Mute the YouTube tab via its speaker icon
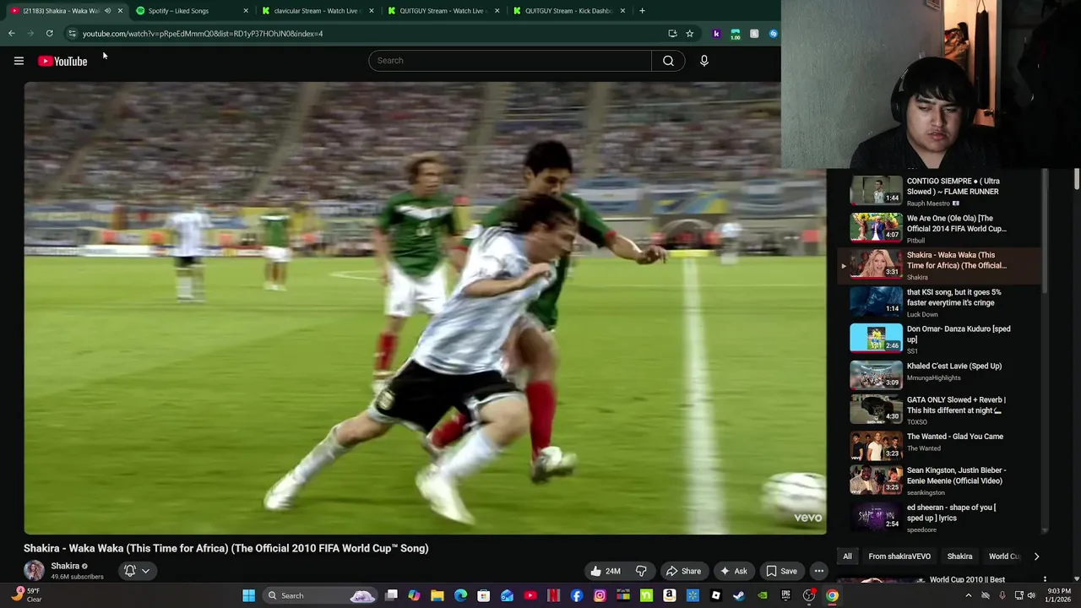Image resolution: width=1081 pixels, height=608 pixels. point(107,11)
